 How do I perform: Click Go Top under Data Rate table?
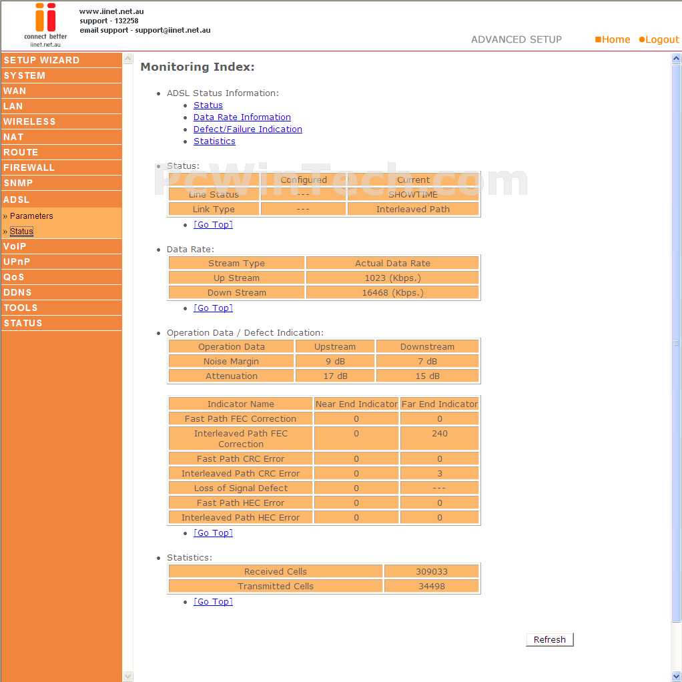point(213,308)
